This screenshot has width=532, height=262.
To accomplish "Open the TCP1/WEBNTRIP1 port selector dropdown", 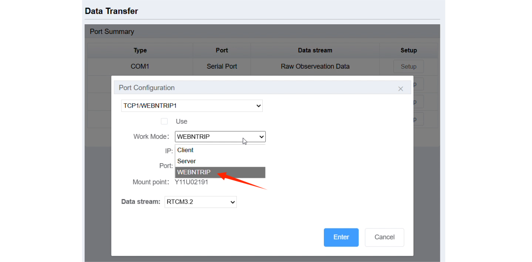I will (192, 106).
